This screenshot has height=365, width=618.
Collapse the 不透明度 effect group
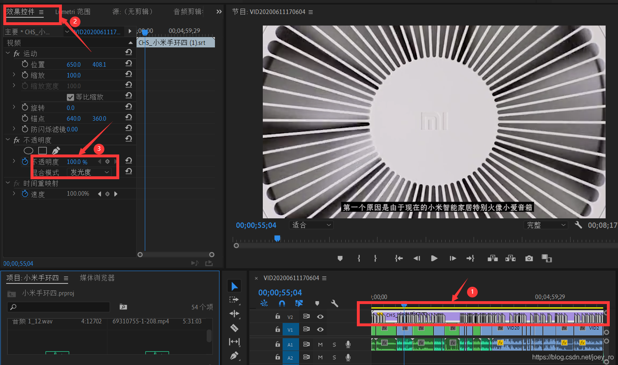point(8,140)
